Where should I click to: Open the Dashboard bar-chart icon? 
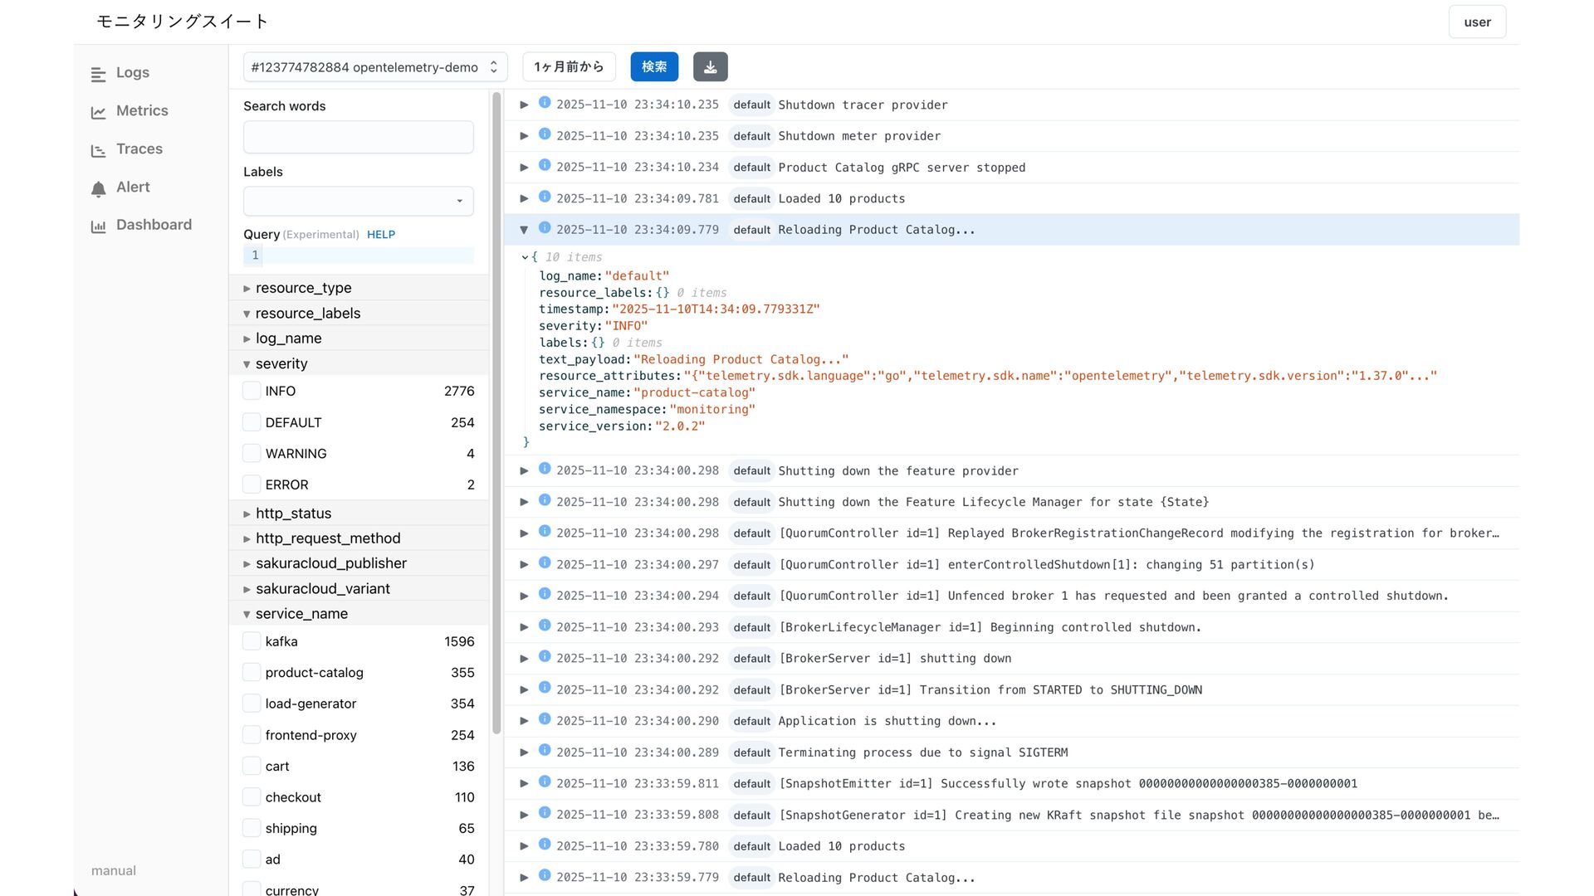98,226
